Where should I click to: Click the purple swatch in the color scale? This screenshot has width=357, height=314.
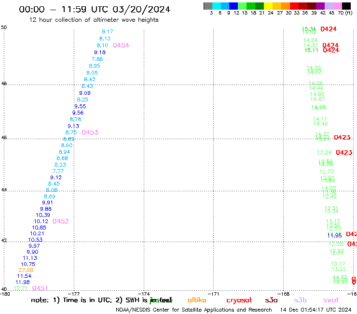(x=320, y=6)
